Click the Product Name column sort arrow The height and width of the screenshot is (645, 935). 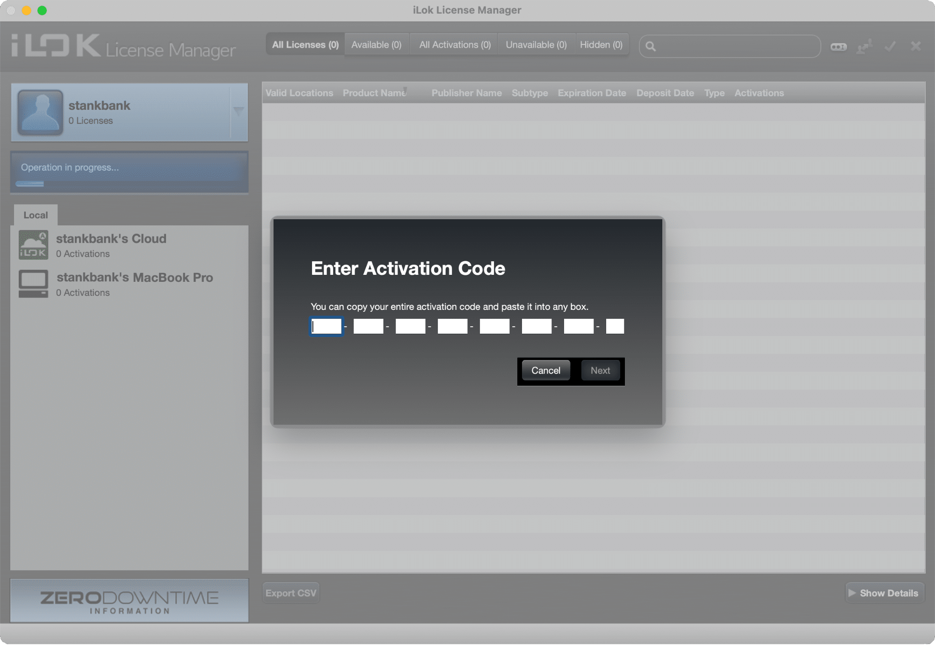[405, 90]
